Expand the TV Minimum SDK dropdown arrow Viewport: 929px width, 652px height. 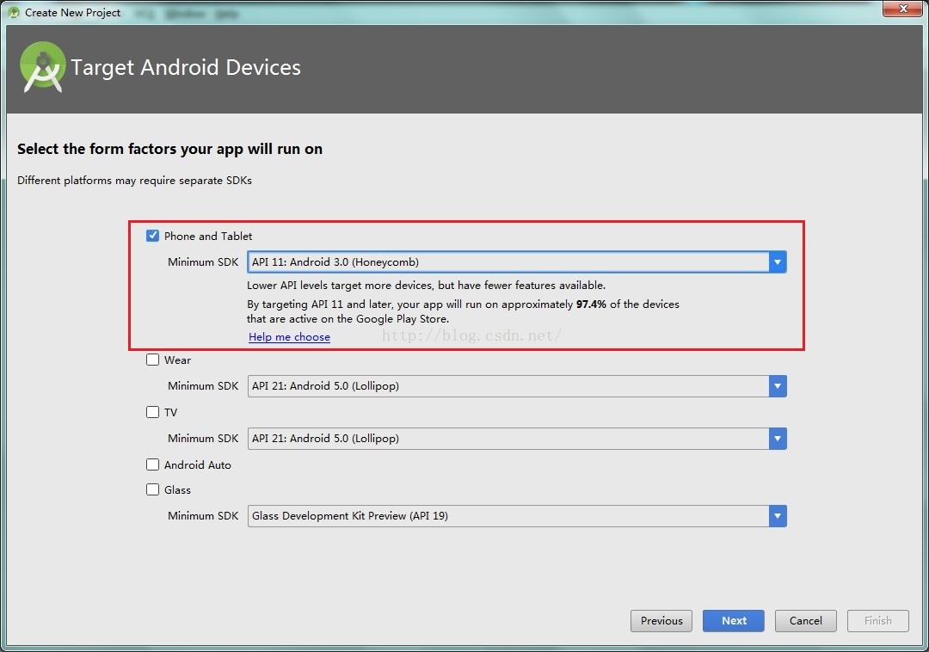coord(778,439)
